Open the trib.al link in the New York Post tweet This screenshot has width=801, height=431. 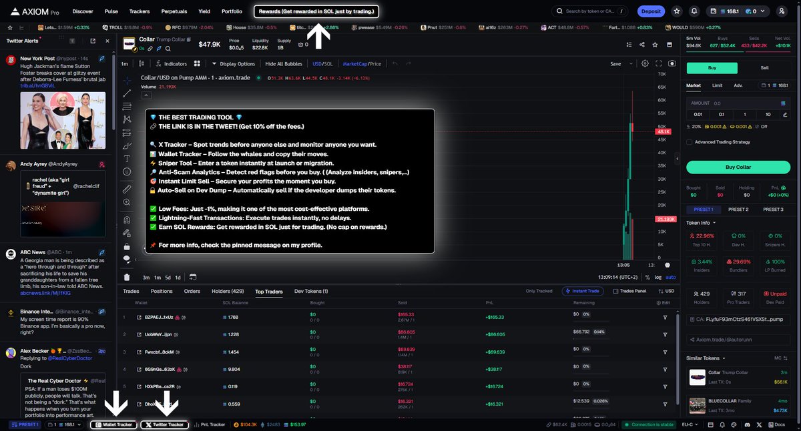pyautogui.click(x=37, y=85)
